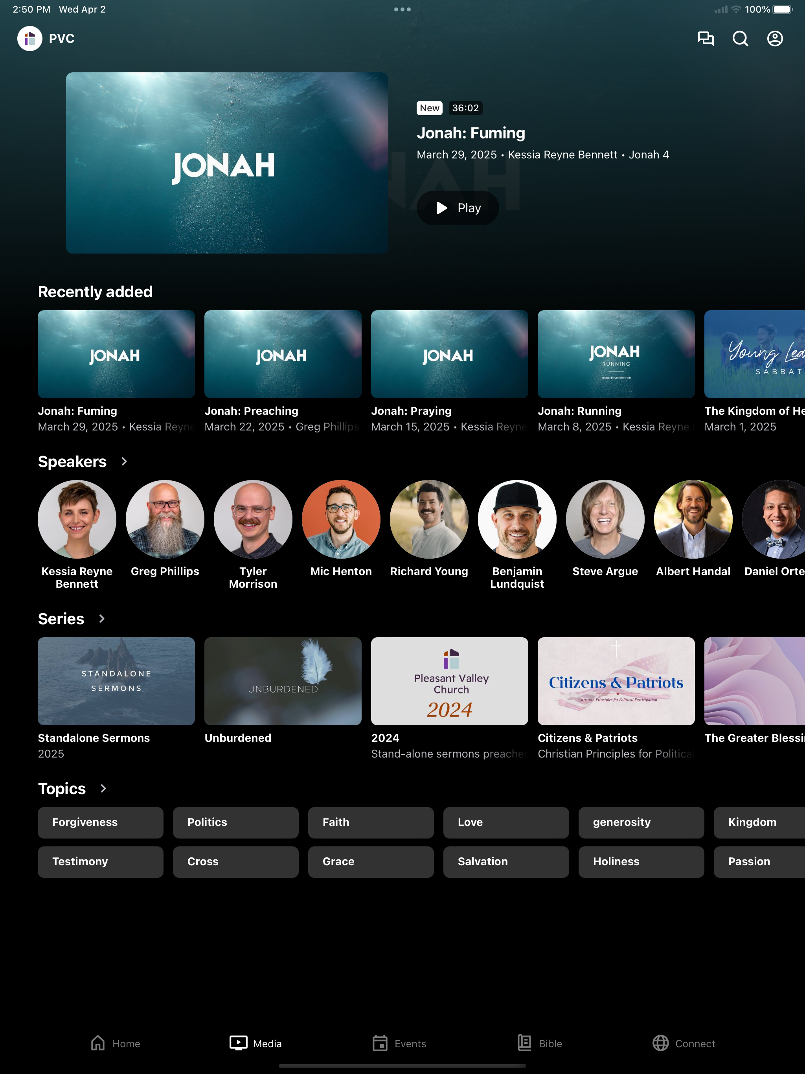The width and height of the screenshot is (805, 1074).
Task: Open the Jonah: Preaching thumbnail
Action: click(x=283, y=354)
